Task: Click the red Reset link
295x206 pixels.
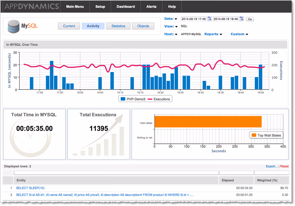Action: [284, 166]
